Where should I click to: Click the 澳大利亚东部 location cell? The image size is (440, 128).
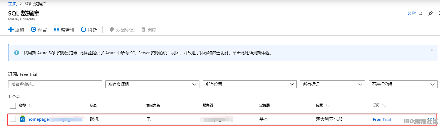tap(329, 119)
